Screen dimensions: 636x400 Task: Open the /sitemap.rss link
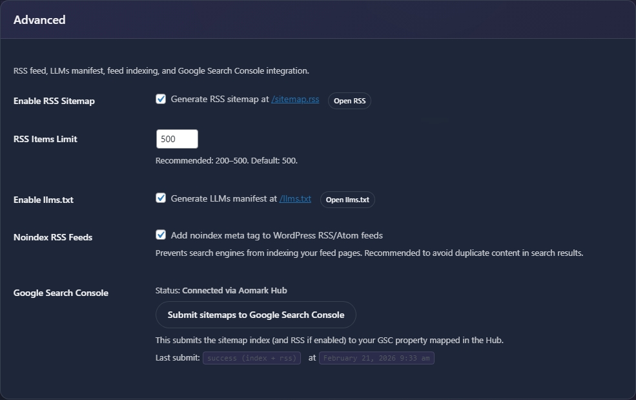tap(295, 99)
